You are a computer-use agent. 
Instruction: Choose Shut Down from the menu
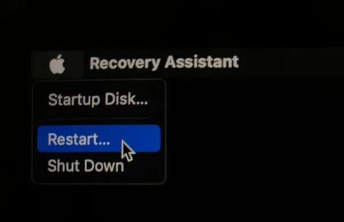tap(99, 166)
